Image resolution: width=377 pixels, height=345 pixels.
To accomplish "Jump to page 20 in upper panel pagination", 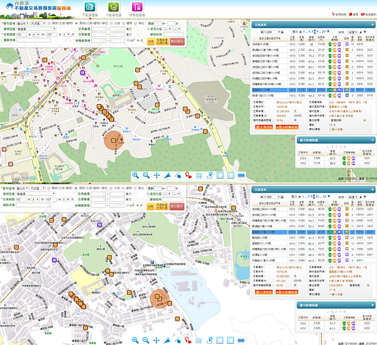I will pyautogui.click(x=324, y=32).
